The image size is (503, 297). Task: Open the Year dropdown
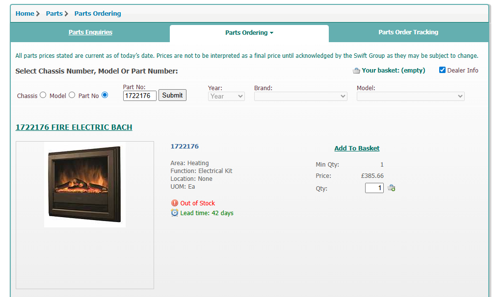point(226,97)
